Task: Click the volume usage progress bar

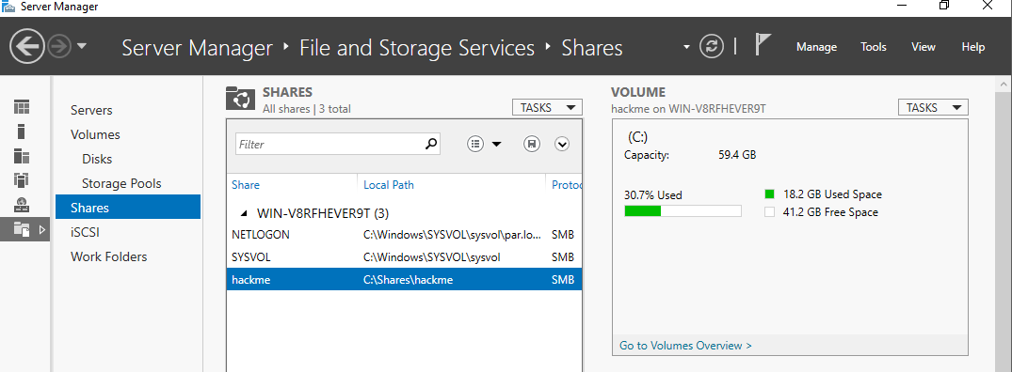Action: 683,210
